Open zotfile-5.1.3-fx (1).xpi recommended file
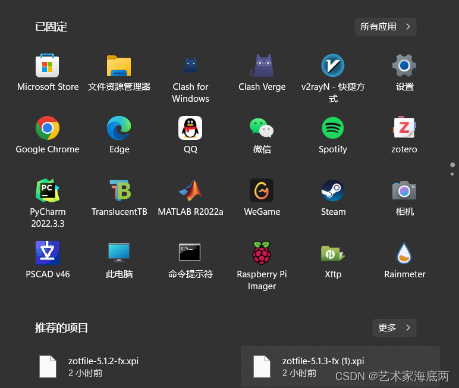 click(340, 367)
